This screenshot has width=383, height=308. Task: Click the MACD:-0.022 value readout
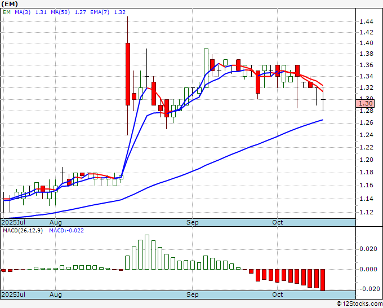tap(66, 231)
